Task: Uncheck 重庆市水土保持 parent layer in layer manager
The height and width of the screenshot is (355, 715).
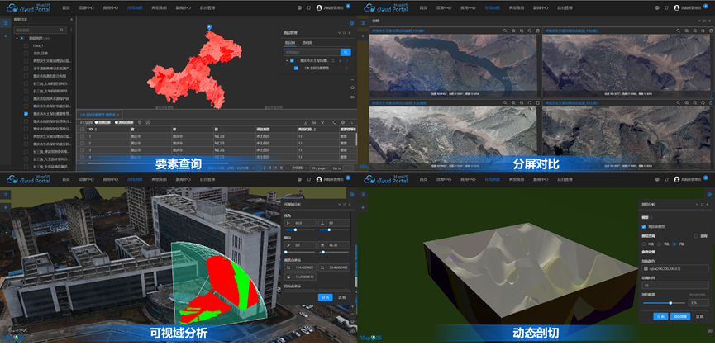Action: tap(293, 60)
